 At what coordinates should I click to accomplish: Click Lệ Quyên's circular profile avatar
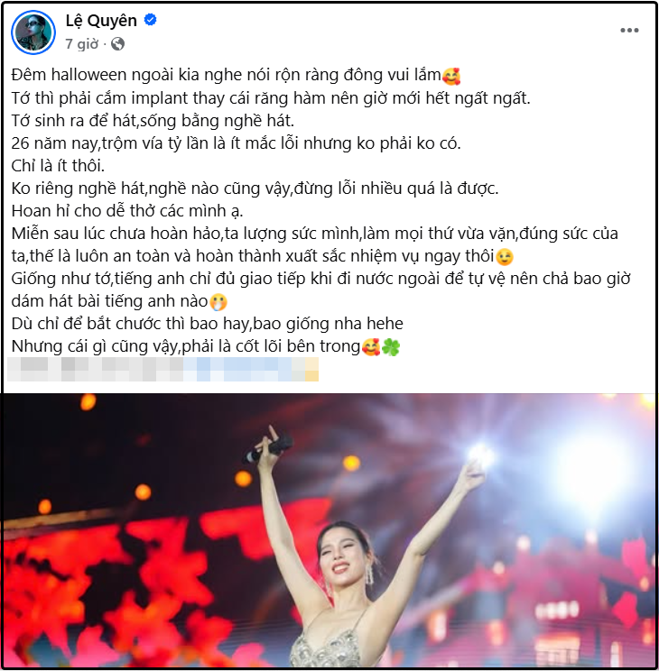coord(33,32)
